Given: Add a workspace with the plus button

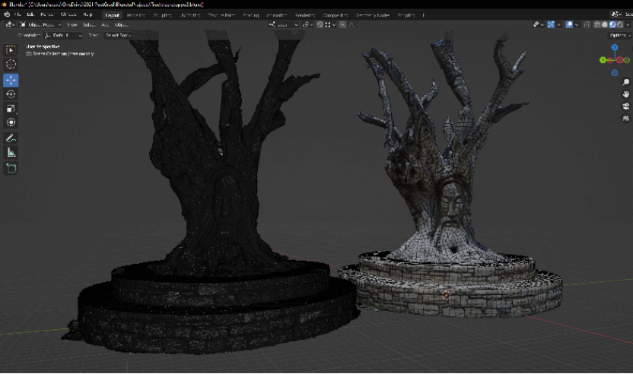Looking at the screenshot, I should coord(423,15).
